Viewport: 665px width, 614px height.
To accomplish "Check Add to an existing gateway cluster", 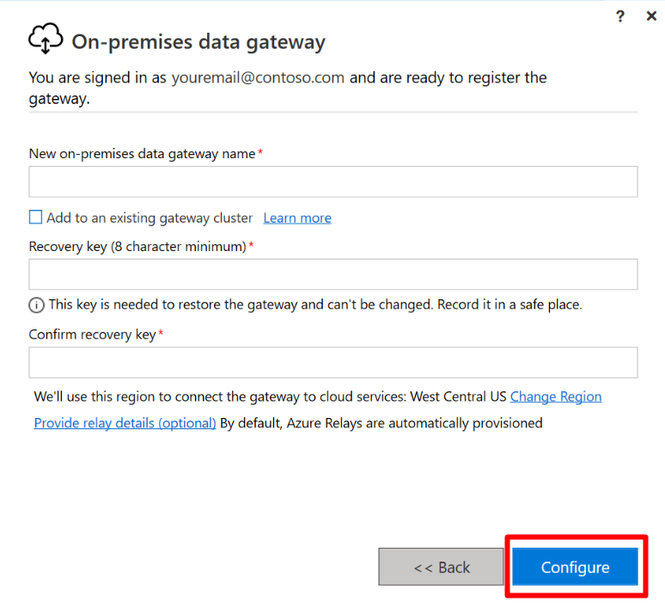I will (35, 217).
